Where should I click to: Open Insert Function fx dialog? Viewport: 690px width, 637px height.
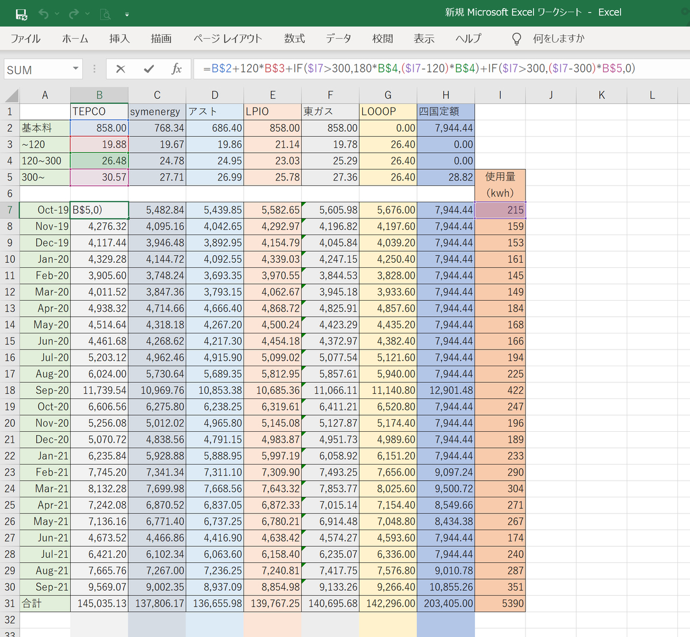(x=177, y=69)
